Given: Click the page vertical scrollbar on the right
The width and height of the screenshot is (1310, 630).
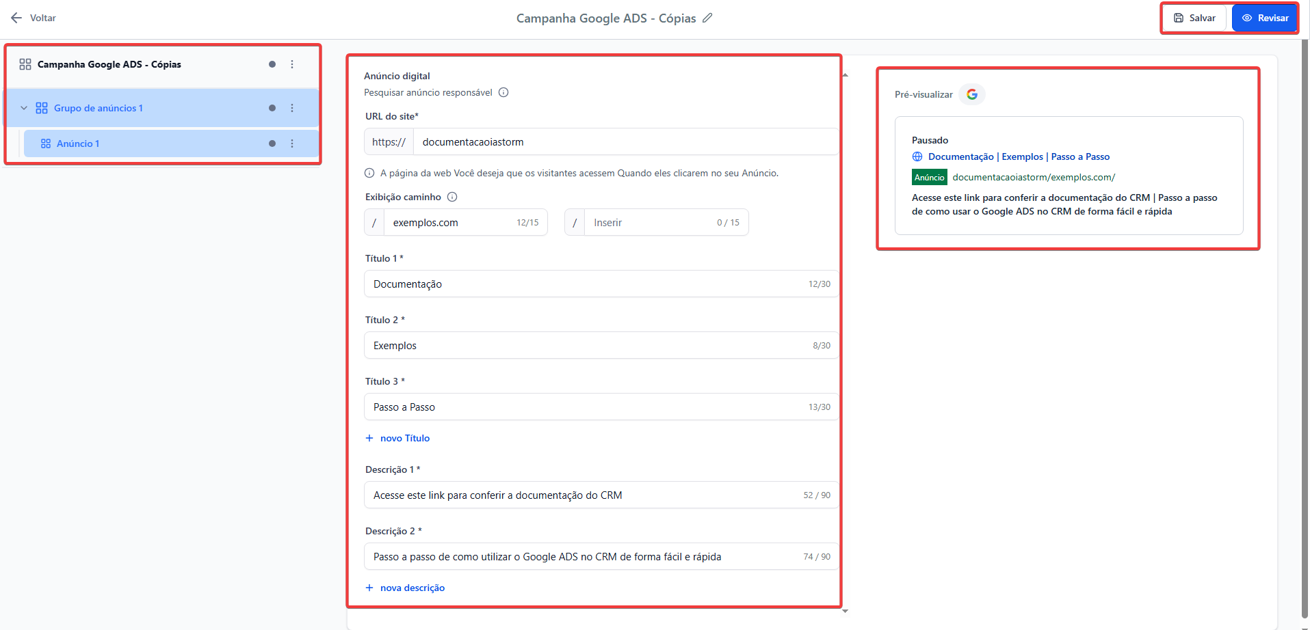Looking at the screenshot, I should 1305,328.
